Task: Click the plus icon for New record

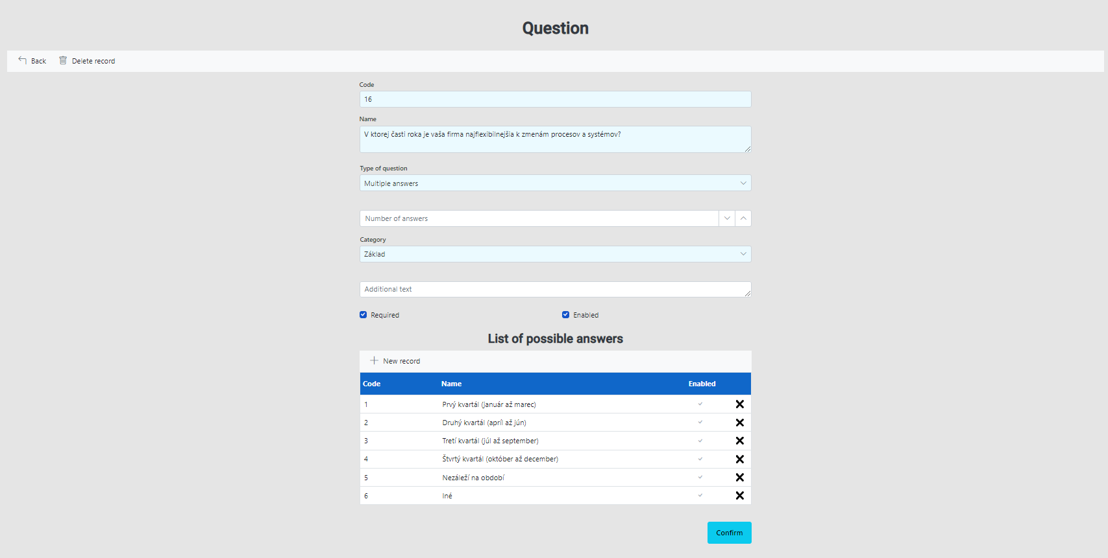Action: point(374,360)
